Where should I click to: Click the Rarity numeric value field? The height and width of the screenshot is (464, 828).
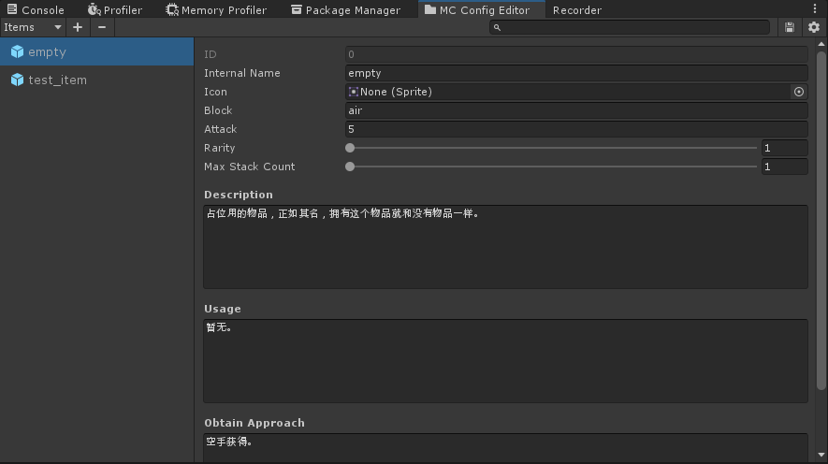tap(784, 149)
